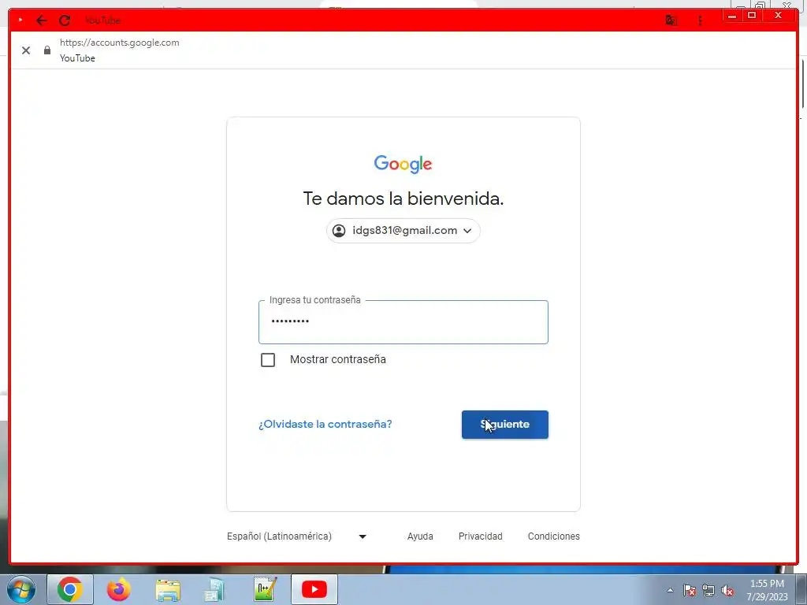The width and height of the screenshot is (807, 605).
Task: Minimize the YouTube app window
Action: tap(732, 16)
